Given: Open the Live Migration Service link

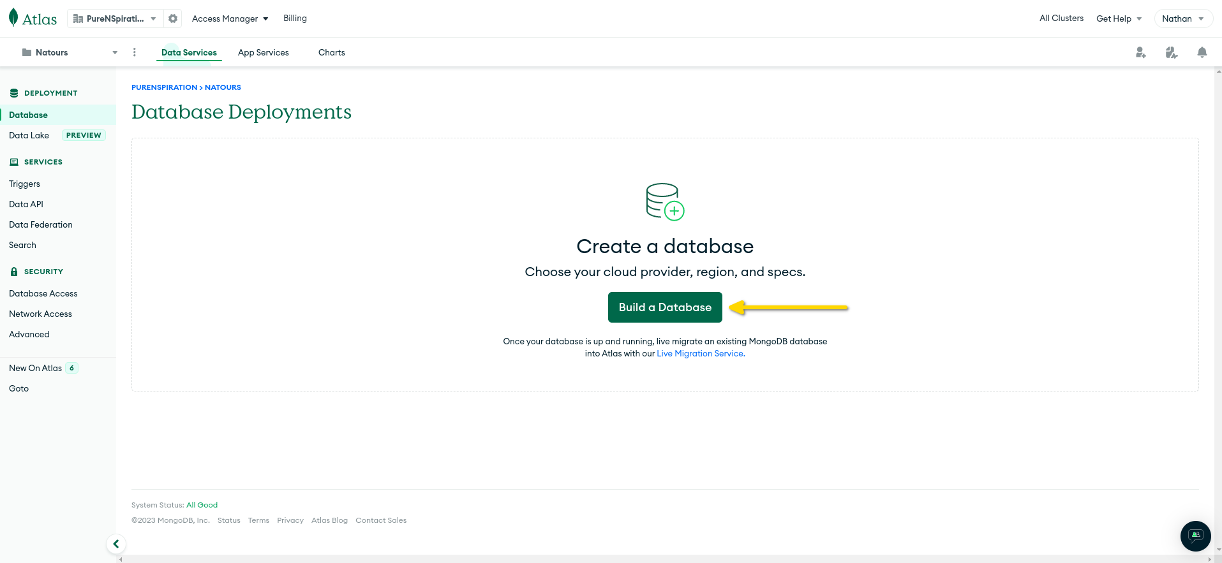Looking at the screenshot, I should click(x=700, y=353).
